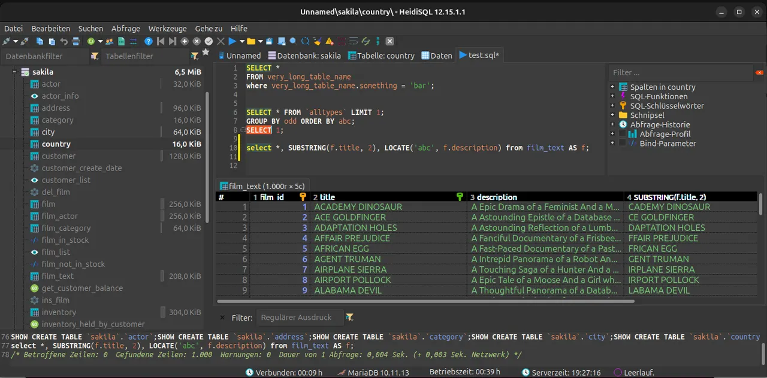Click the save SQL file disk icon
Viewport: 767px width, 378px height.
(x=270, y=41)
